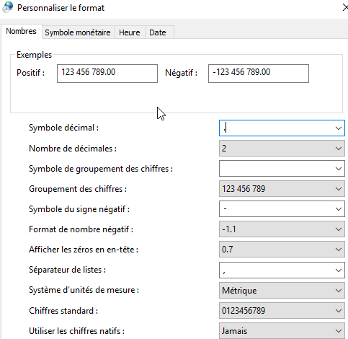Open the Séparateur de listes dropdown arrow
Viewport: 348px width, 339px height.
point(339,270)
